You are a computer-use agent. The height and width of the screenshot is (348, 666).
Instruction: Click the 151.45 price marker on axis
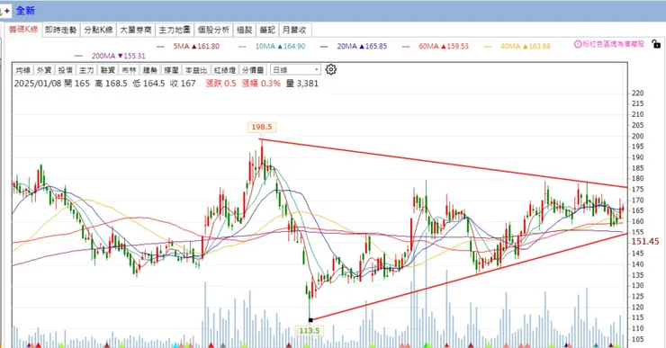click(x=645, y=242)
